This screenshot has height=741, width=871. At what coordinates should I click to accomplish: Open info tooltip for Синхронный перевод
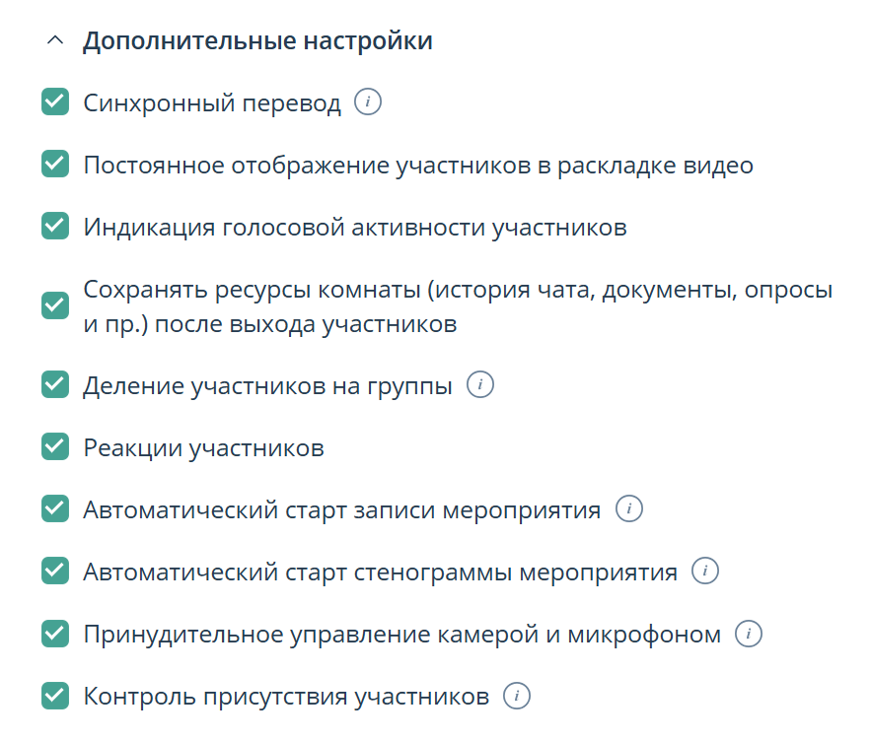tap(368, 101)
